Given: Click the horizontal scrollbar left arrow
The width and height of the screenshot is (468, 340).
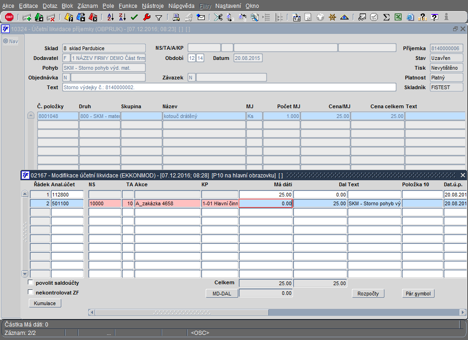Looking at the screenshot, I should click(x=92, y=313).
